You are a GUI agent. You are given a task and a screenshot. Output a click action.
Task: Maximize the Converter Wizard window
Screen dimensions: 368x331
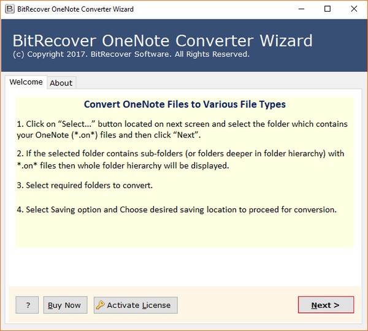click(328, 9)
